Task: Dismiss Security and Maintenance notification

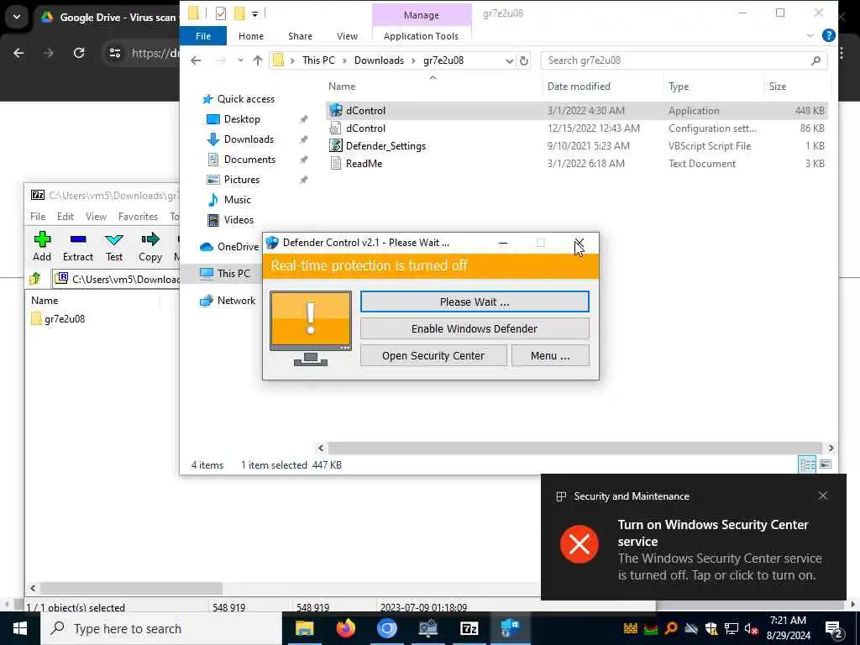Action: pyautogui.click(x=822, y=496)
